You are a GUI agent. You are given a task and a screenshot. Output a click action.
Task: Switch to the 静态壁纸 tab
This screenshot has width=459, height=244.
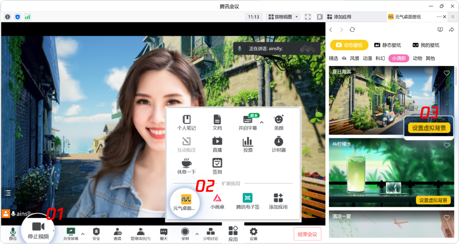388,45
